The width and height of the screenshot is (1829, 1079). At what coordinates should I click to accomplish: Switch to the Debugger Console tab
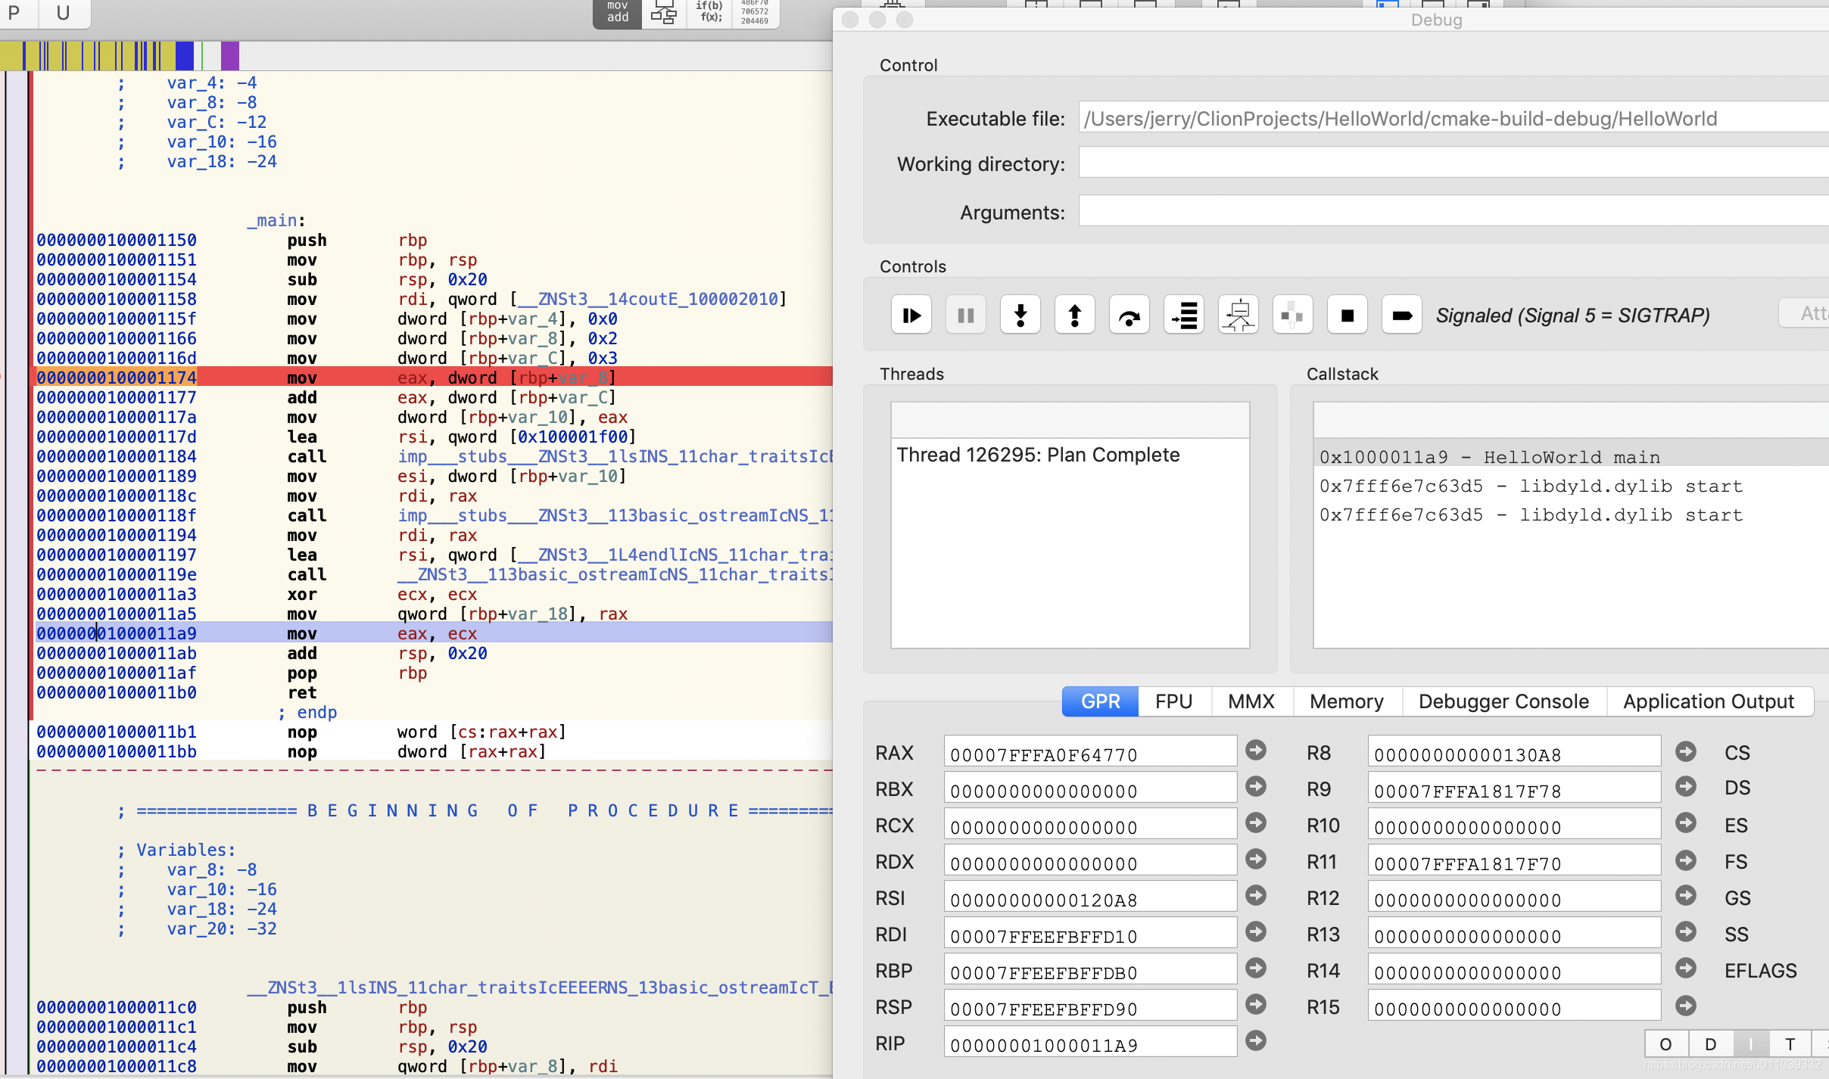1503,701
